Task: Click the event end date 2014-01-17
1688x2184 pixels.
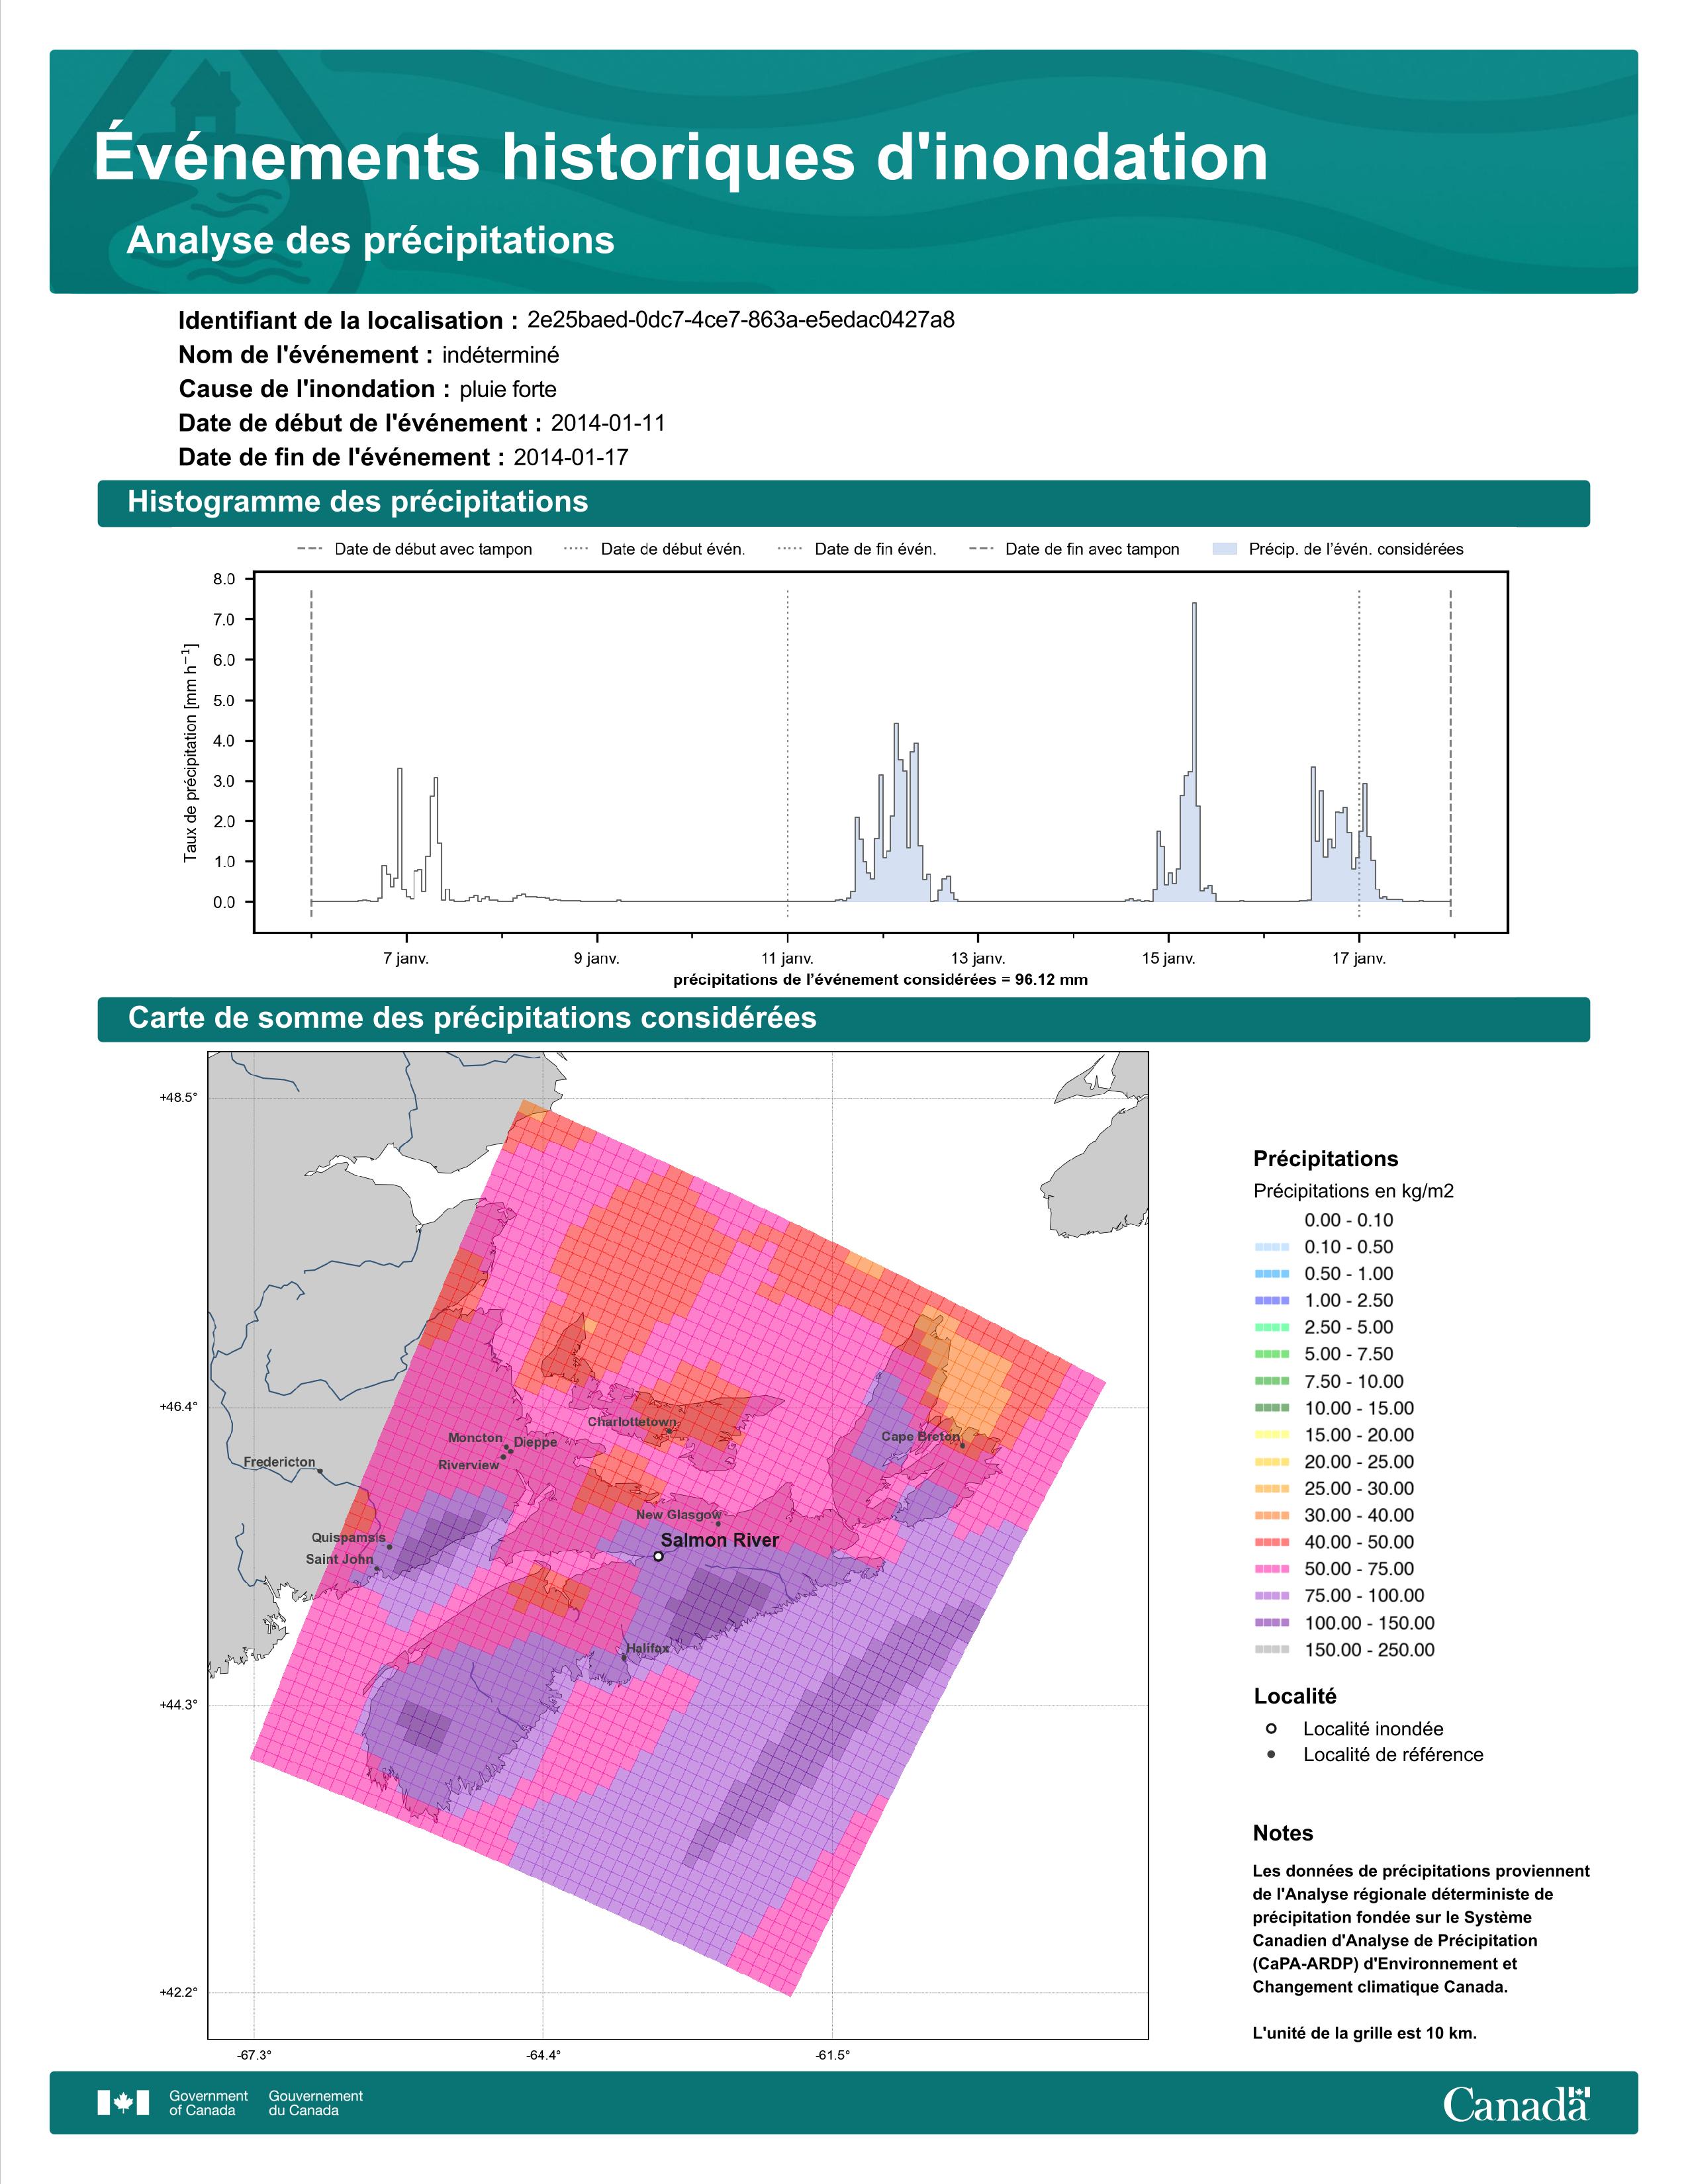Action: pos(571,457)
